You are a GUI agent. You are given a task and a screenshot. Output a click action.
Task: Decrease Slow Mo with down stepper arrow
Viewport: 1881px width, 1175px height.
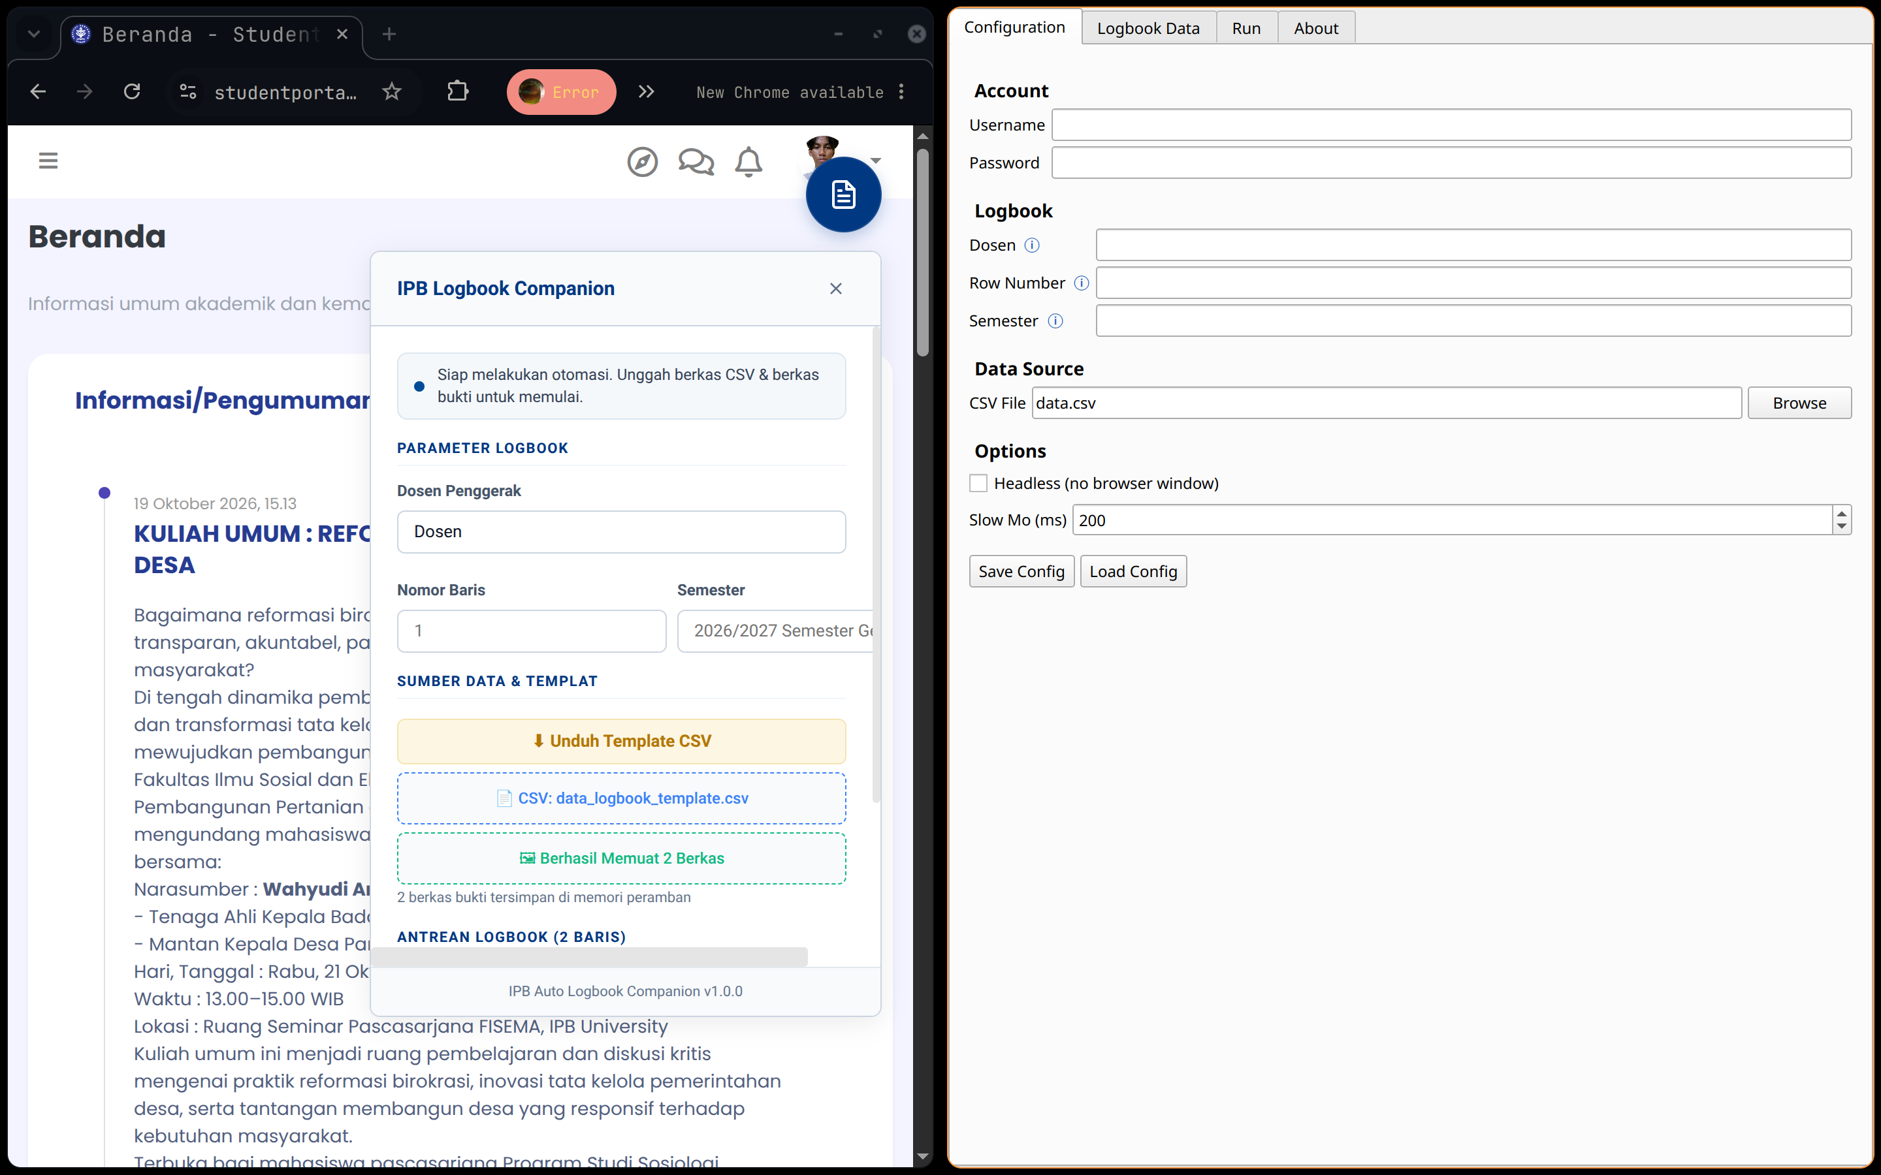1841,527
